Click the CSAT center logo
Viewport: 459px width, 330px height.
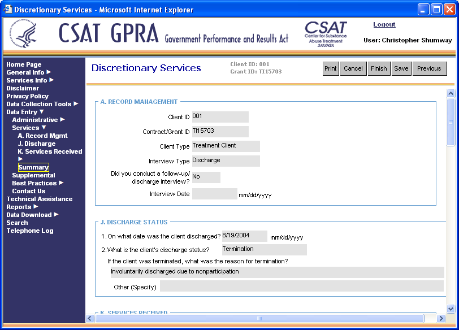click(326, 34)
